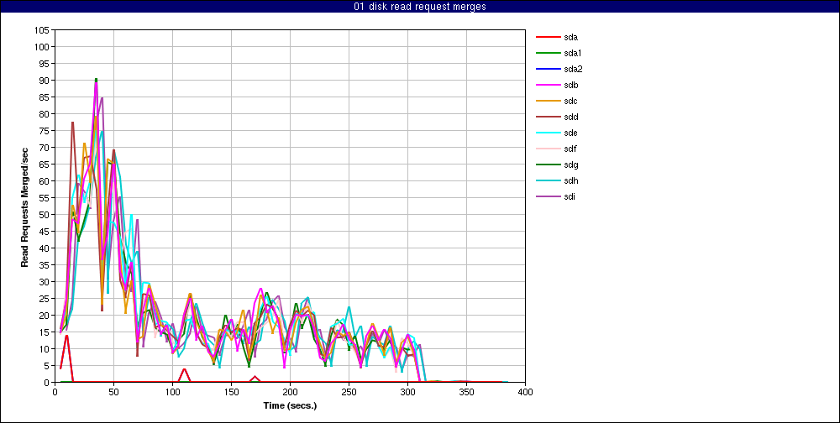The image size is (840, 423).
Task: Select the sdf legend label
Action: pyautogui.click(x=570, y=149)
